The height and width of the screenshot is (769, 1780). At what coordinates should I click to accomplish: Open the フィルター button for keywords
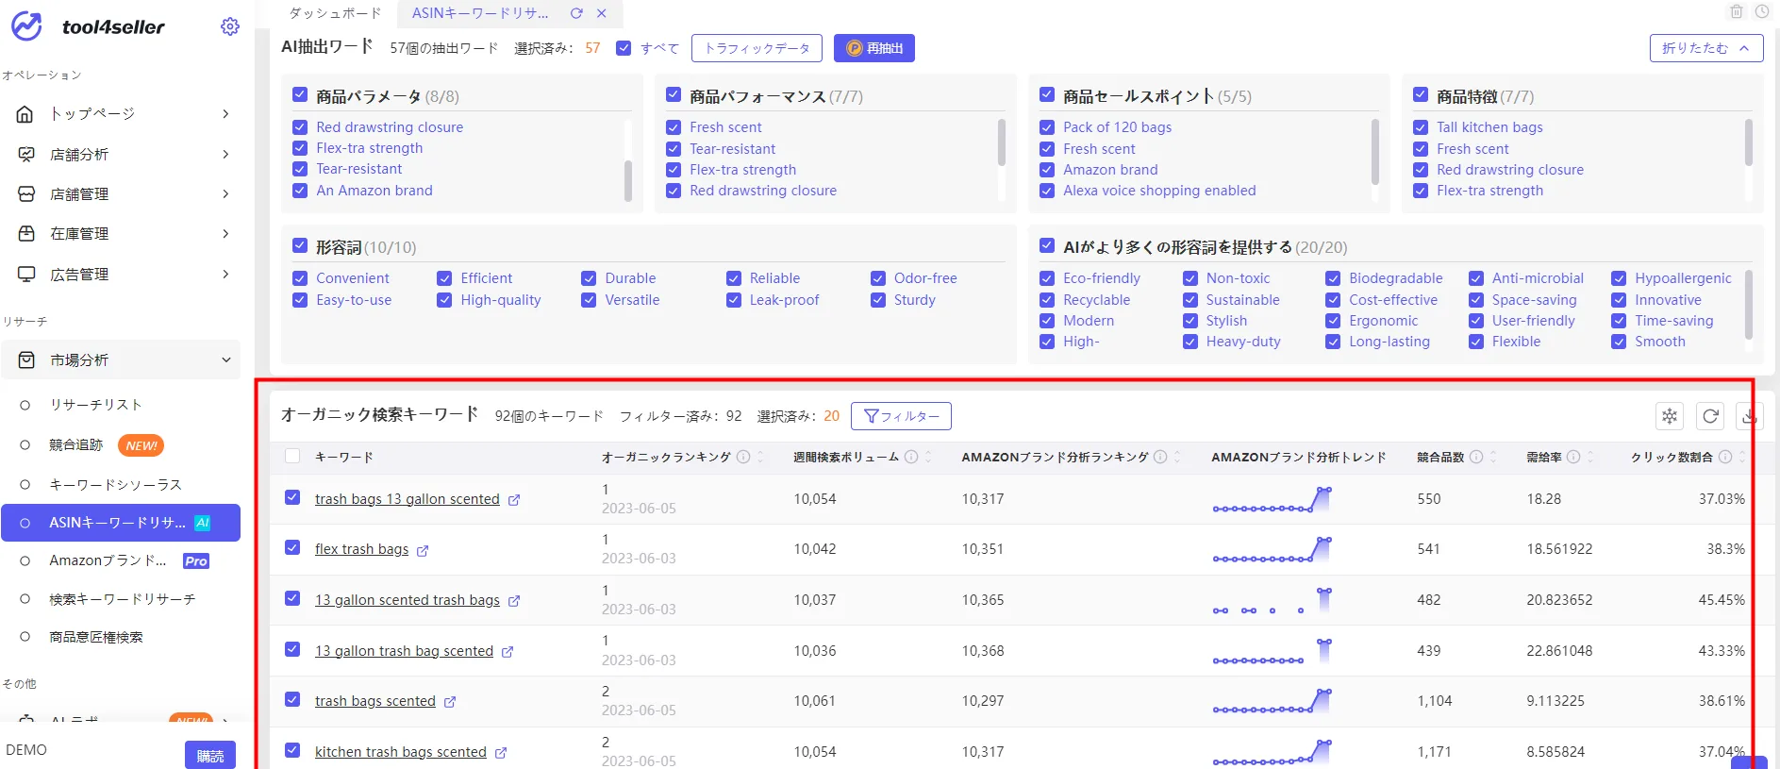[901, 416]
